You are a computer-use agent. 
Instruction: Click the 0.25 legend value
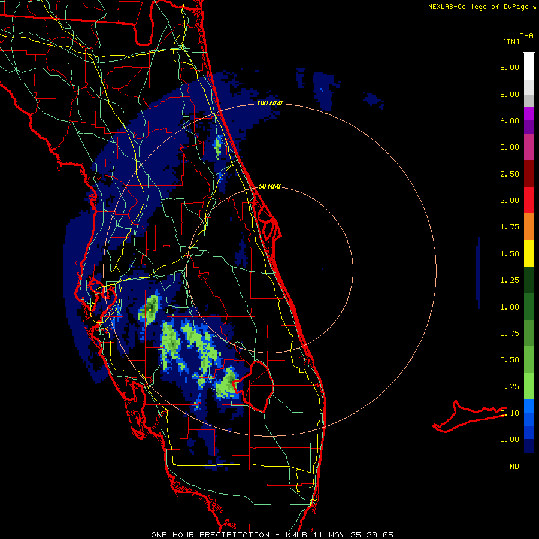click(x=510, y=387)
